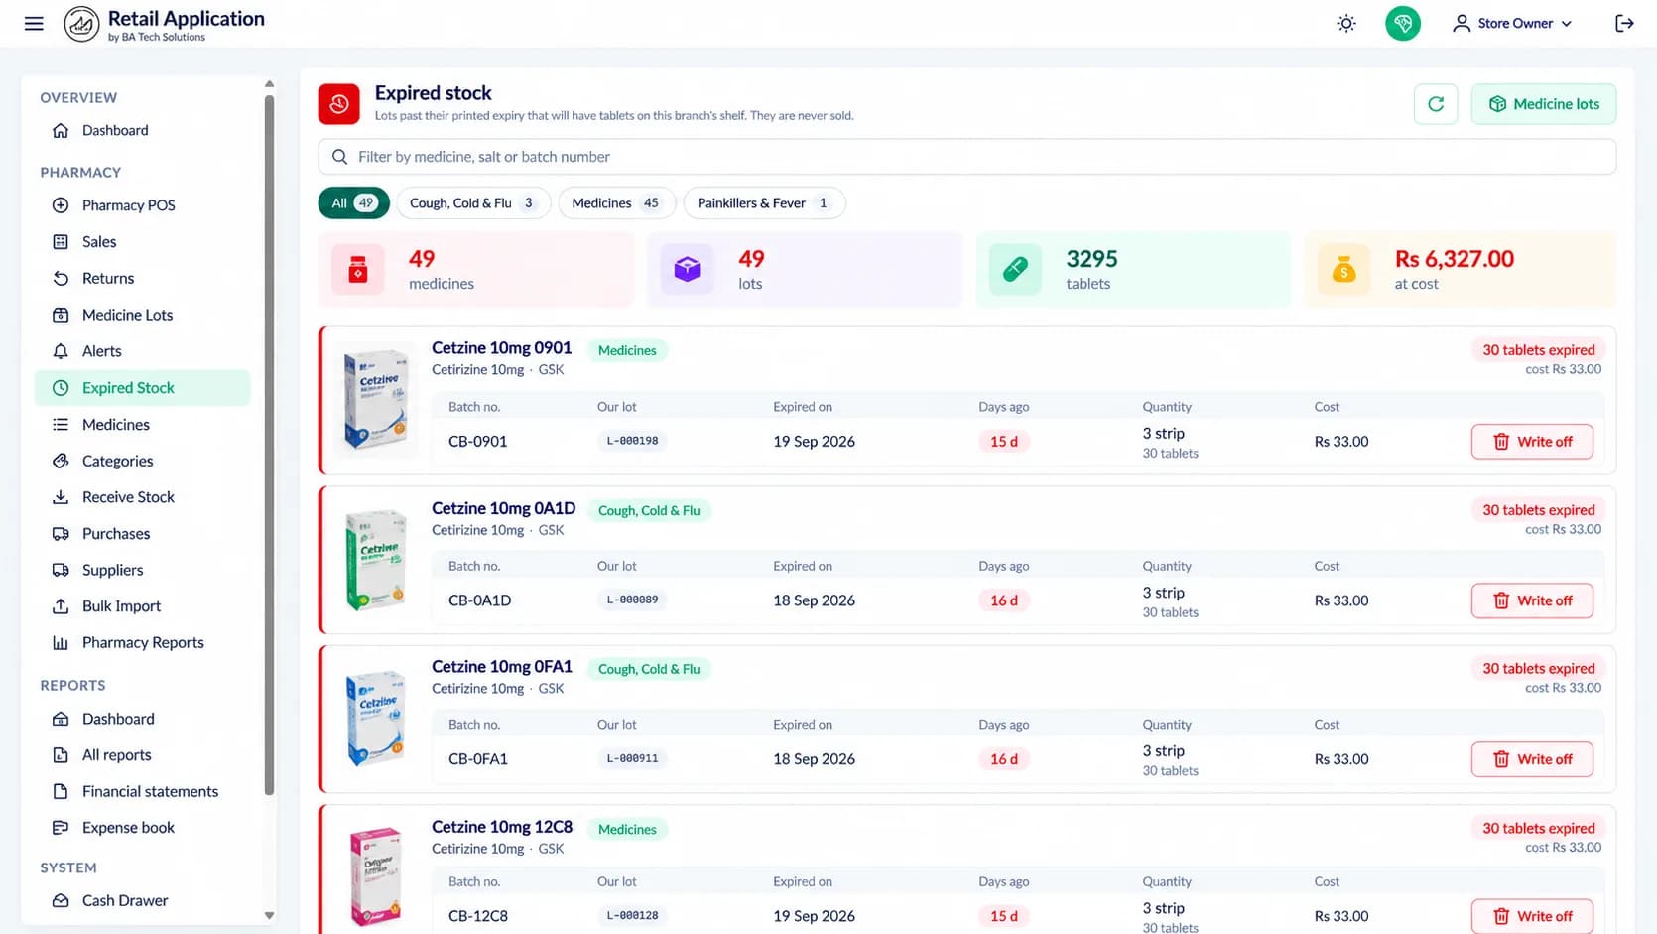This screenshot has width=1657, height=934.
Task: Write off batch CB-12C8
Action: 1532,916
